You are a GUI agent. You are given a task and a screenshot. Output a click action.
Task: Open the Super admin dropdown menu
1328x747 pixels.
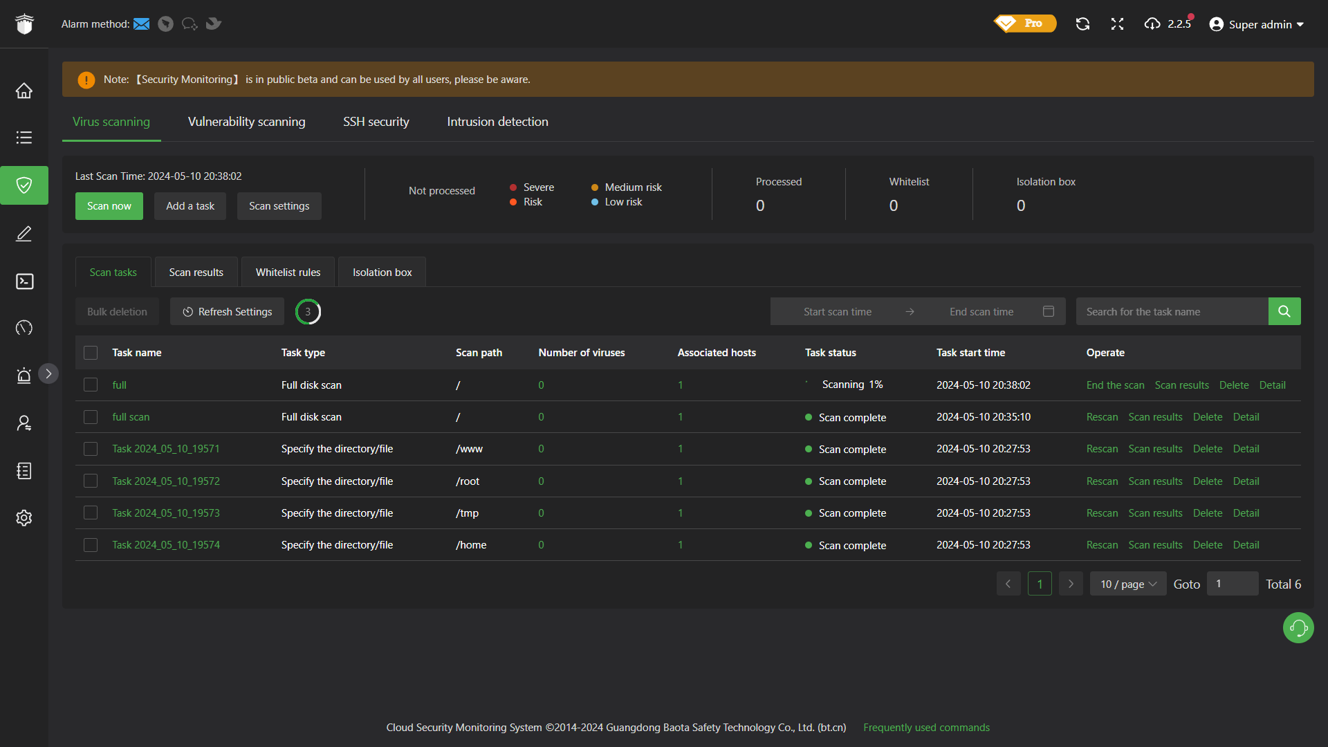coord(1257,24)
